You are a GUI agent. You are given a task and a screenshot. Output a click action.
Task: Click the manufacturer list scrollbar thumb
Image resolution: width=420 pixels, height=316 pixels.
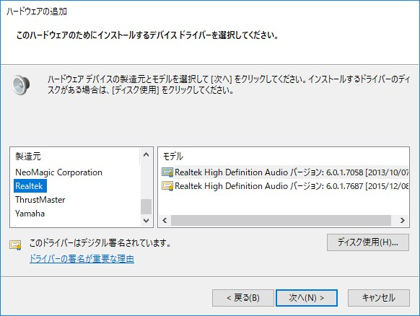(146, 206)
